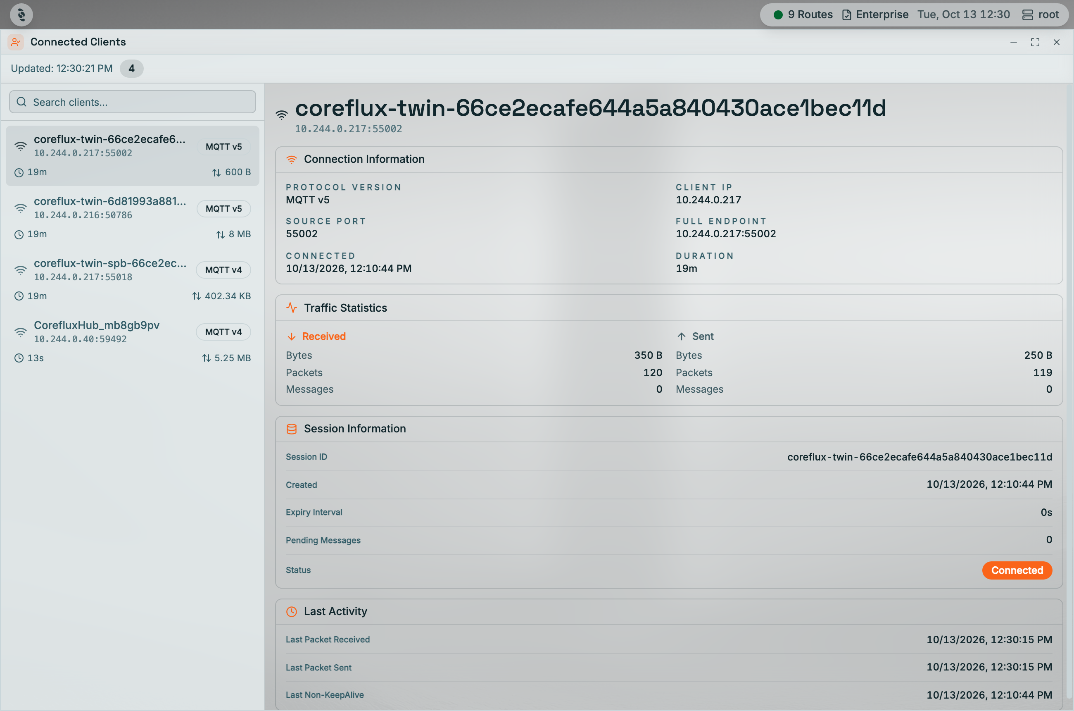The width and height of the screenshot is (1074, 711).
Task: Click wifi icon of CorefluxHub_mb8gb9pv client
Action: coord(20,332)
